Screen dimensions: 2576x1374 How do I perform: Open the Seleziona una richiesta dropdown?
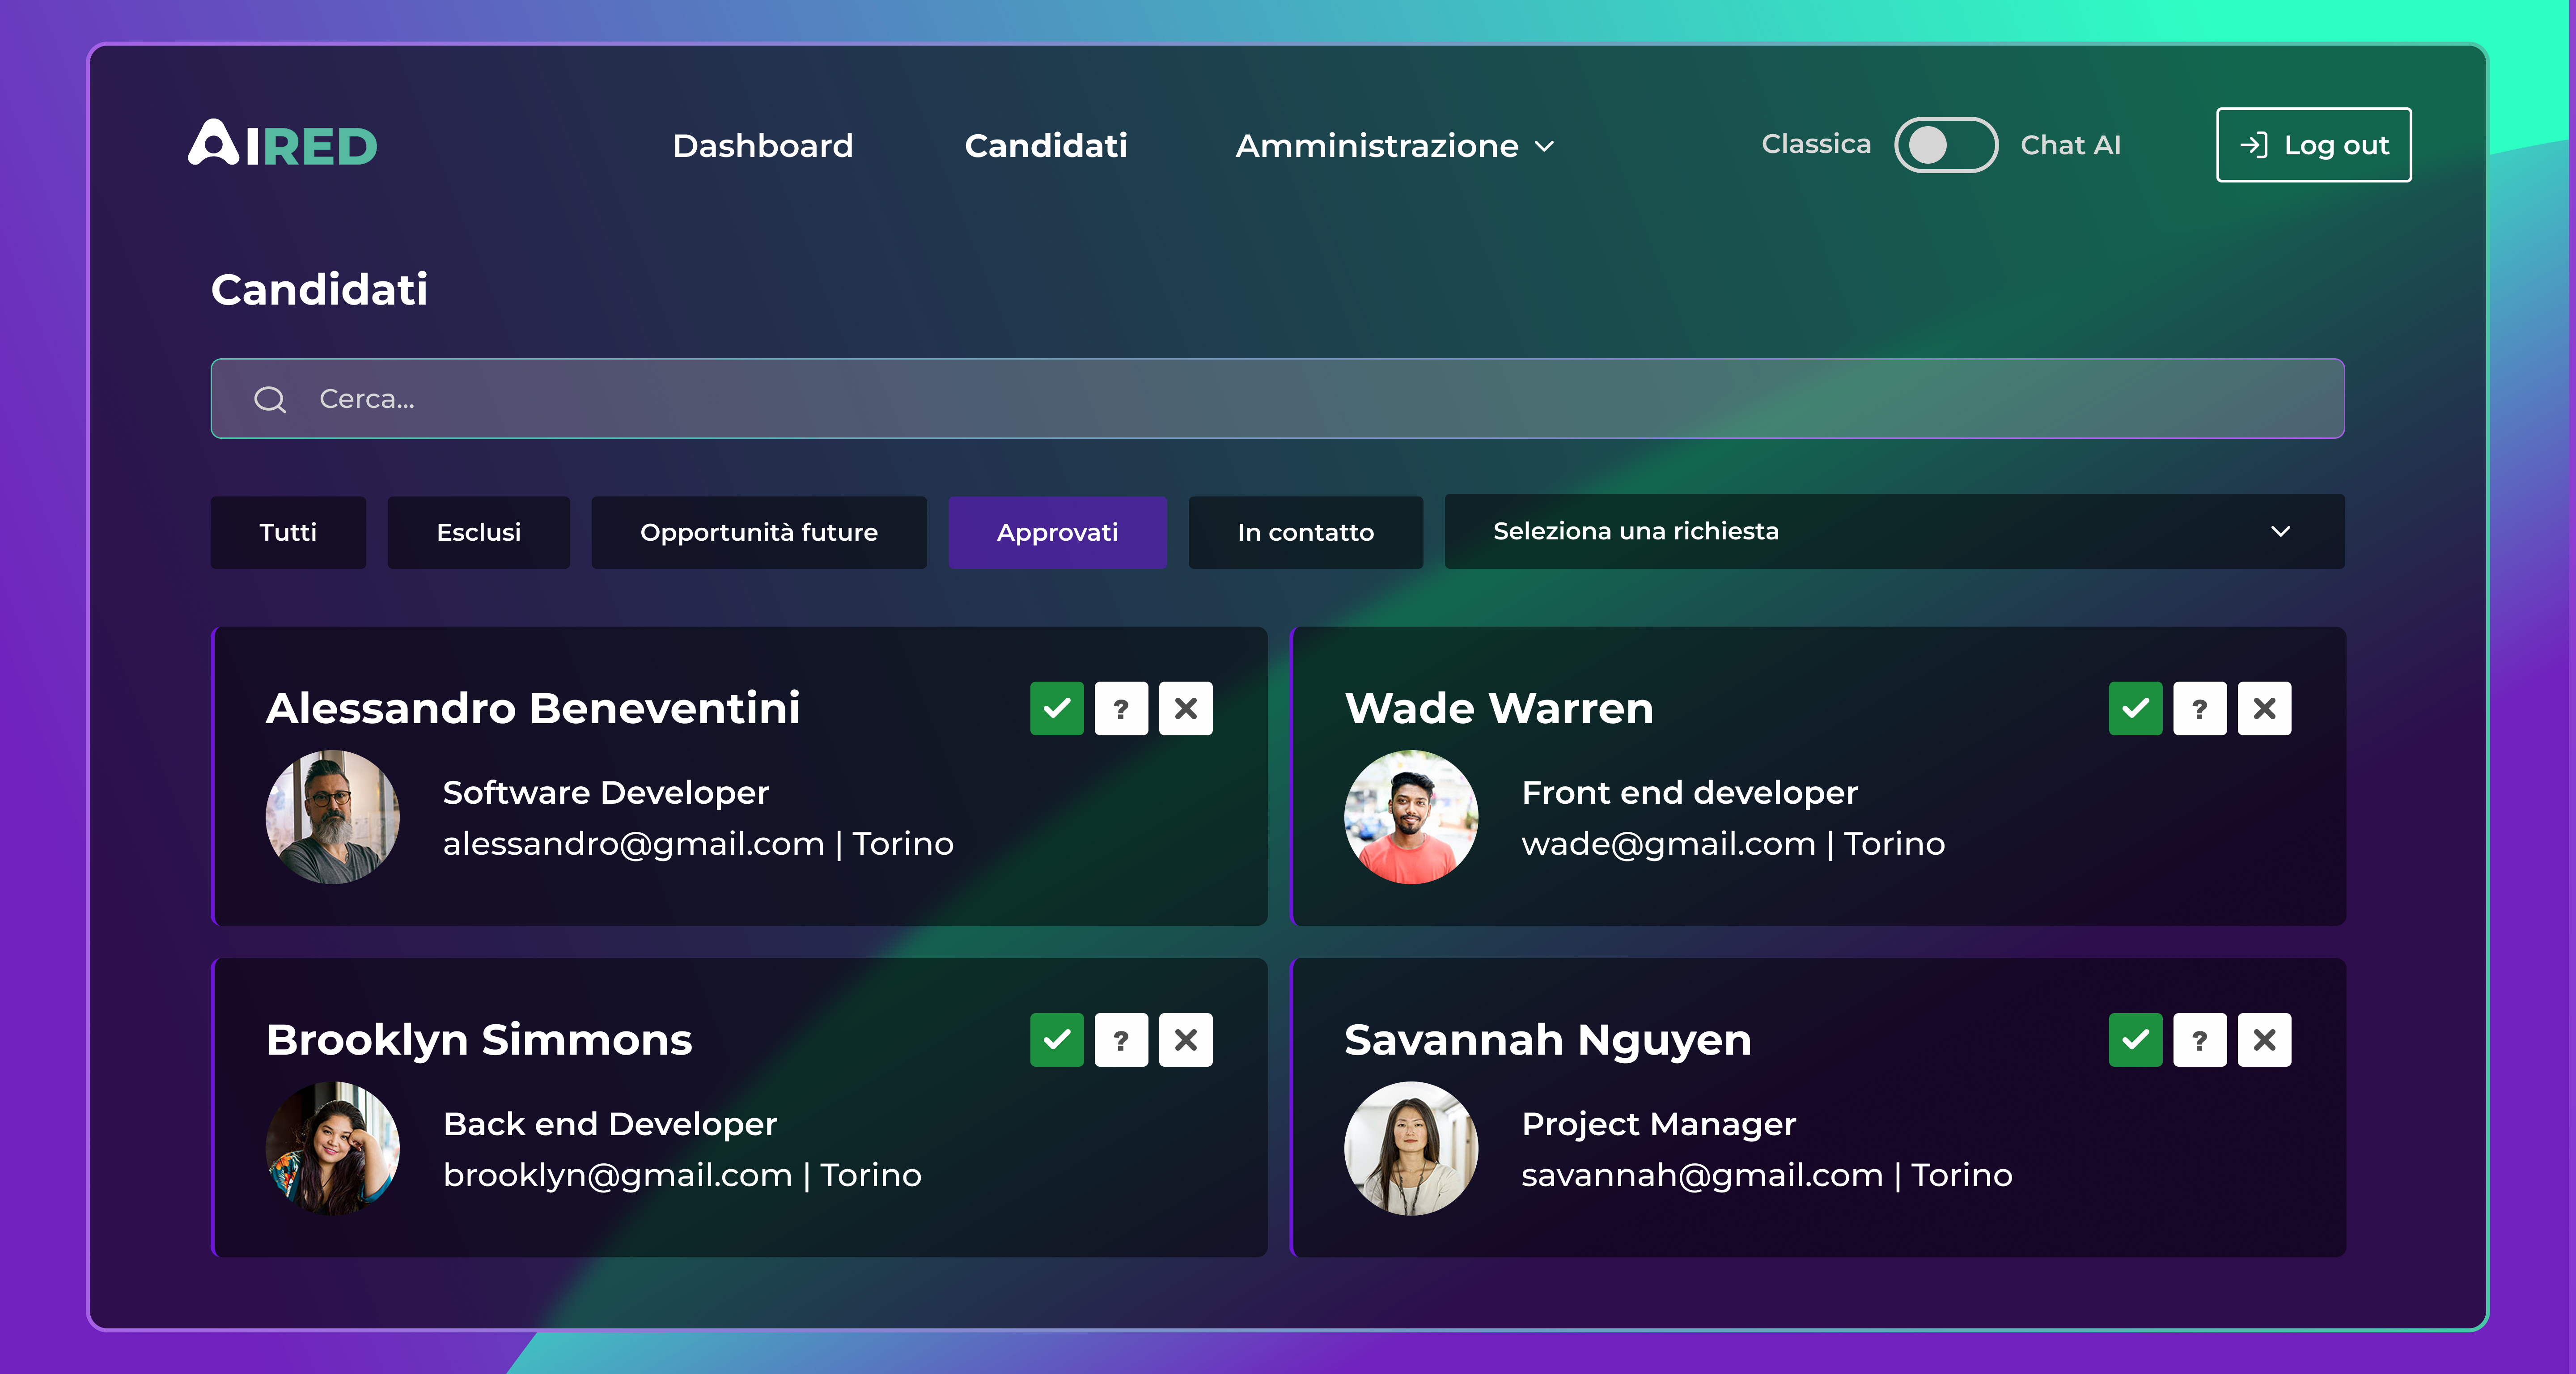(x=1894, y=531)
